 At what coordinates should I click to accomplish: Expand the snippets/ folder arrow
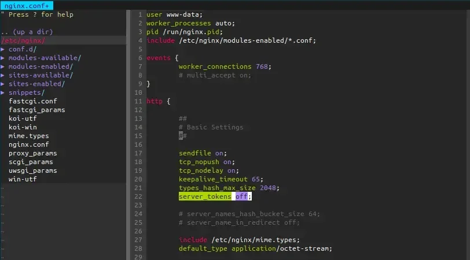3,92
